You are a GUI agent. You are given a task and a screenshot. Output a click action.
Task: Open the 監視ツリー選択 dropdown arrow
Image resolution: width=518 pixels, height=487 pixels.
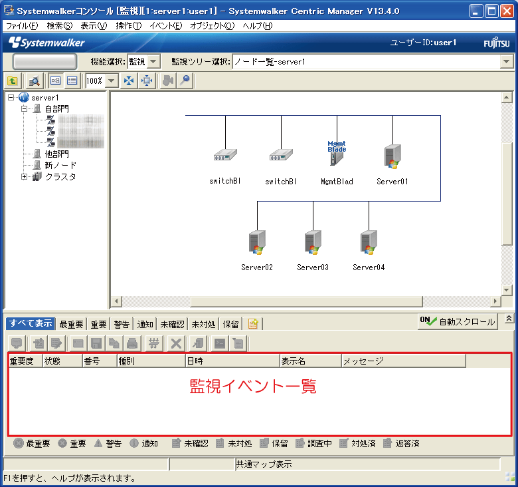point(507,61)
